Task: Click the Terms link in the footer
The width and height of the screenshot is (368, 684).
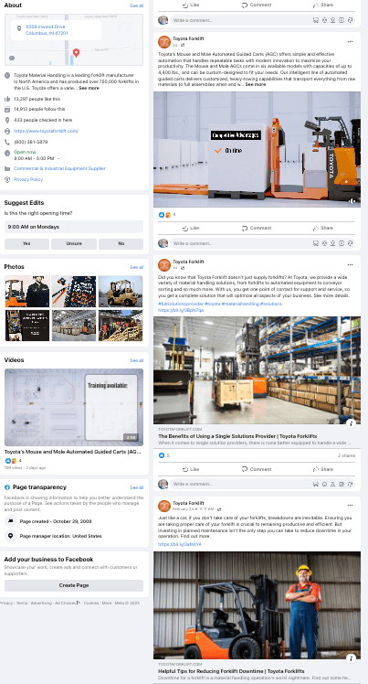Action: click(22, 603)
